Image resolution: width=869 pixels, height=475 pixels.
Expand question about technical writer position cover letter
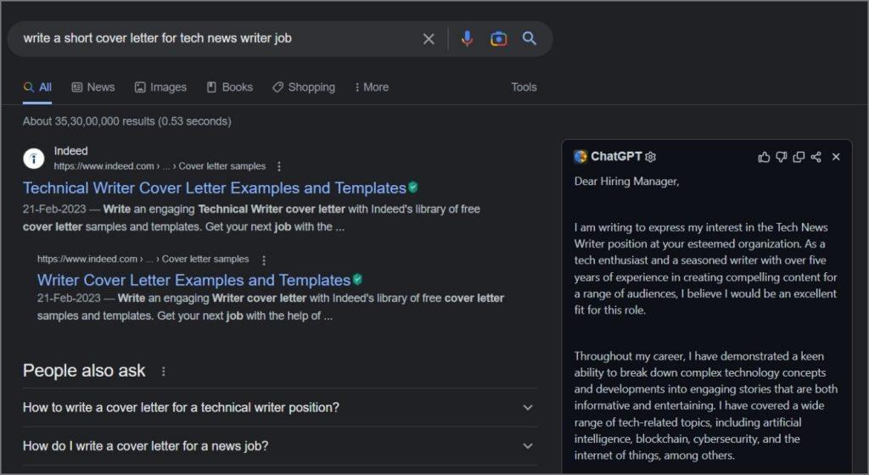click(x=280, y=407)
